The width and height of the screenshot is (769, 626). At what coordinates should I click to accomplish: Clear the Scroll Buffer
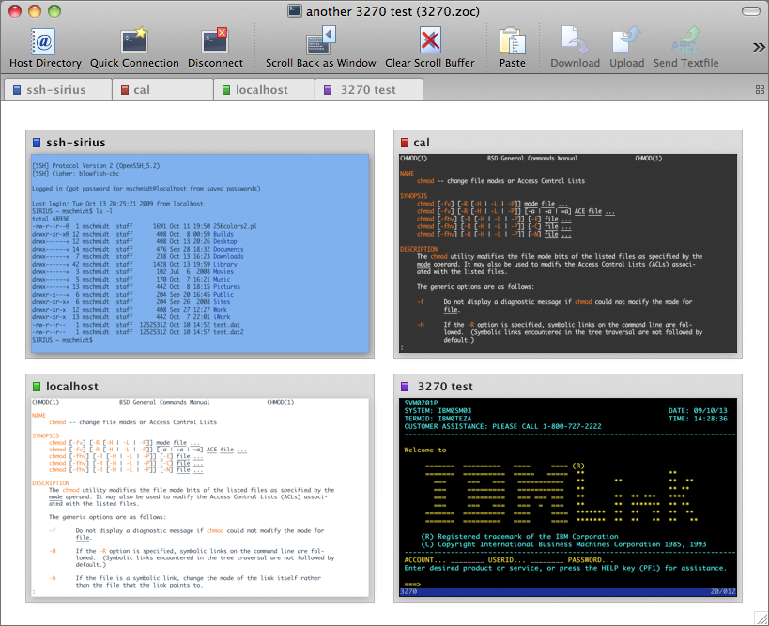pyautogui.click(x=430, y=42)
